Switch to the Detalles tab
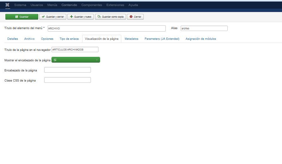 tap(13, 39)
